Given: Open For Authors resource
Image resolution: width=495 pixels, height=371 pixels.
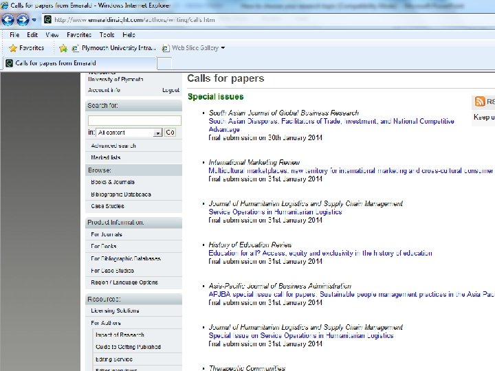Looking at the screenshot, I should pyautogui.click(x=106, y=323).
